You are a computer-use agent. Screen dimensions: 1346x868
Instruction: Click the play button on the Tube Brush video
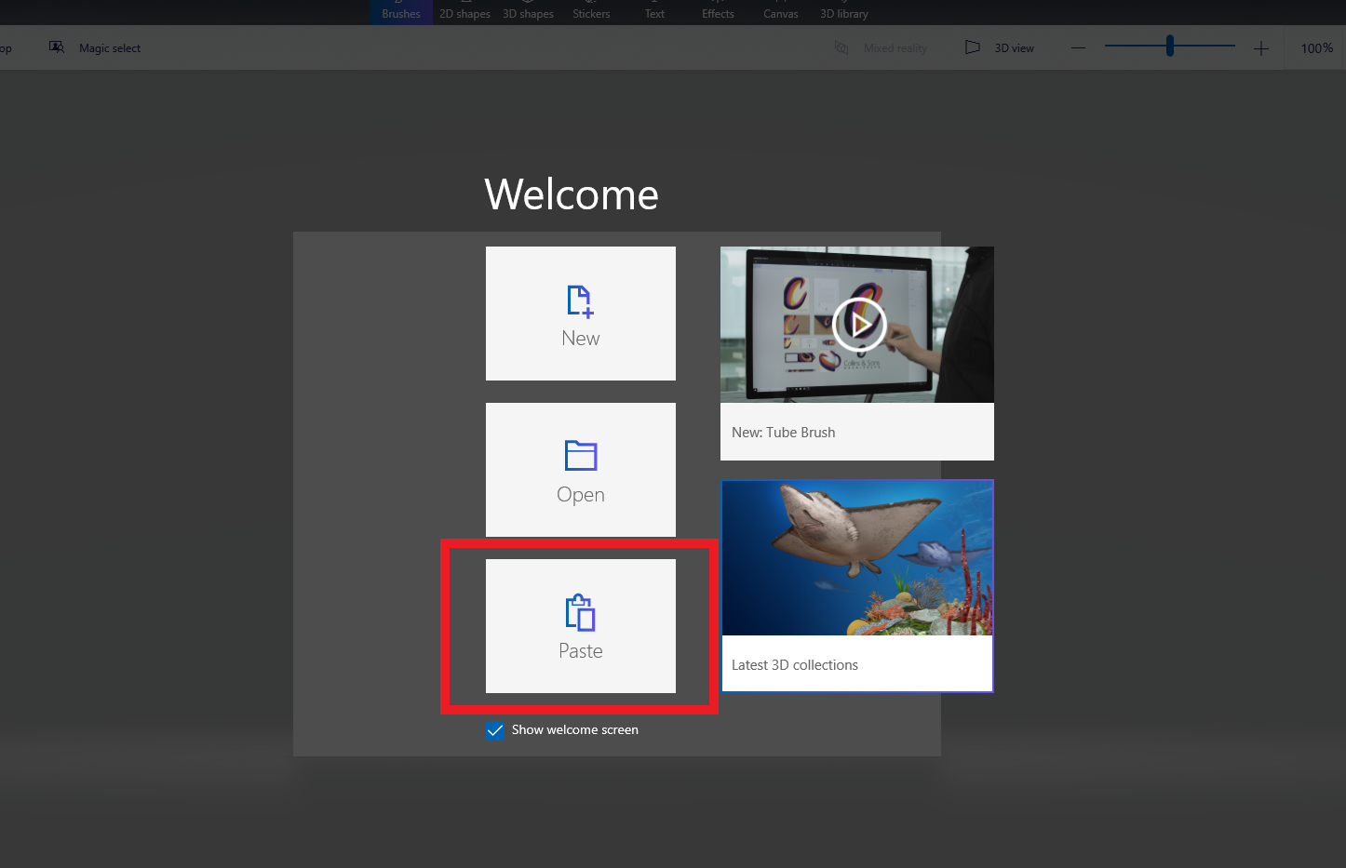click(x=859, y=325)
